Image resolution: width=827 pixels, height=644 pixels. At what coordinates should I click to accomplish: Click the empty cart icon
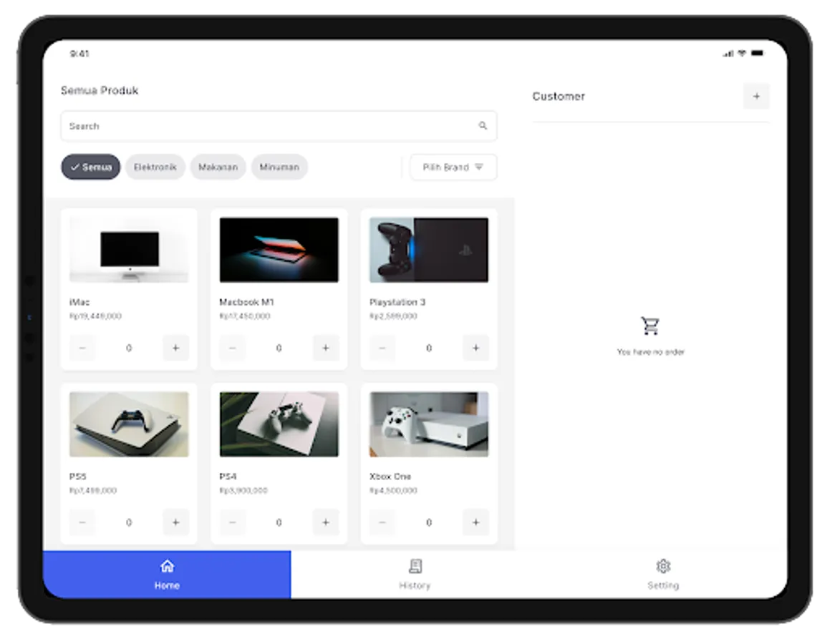coord(650,326)
